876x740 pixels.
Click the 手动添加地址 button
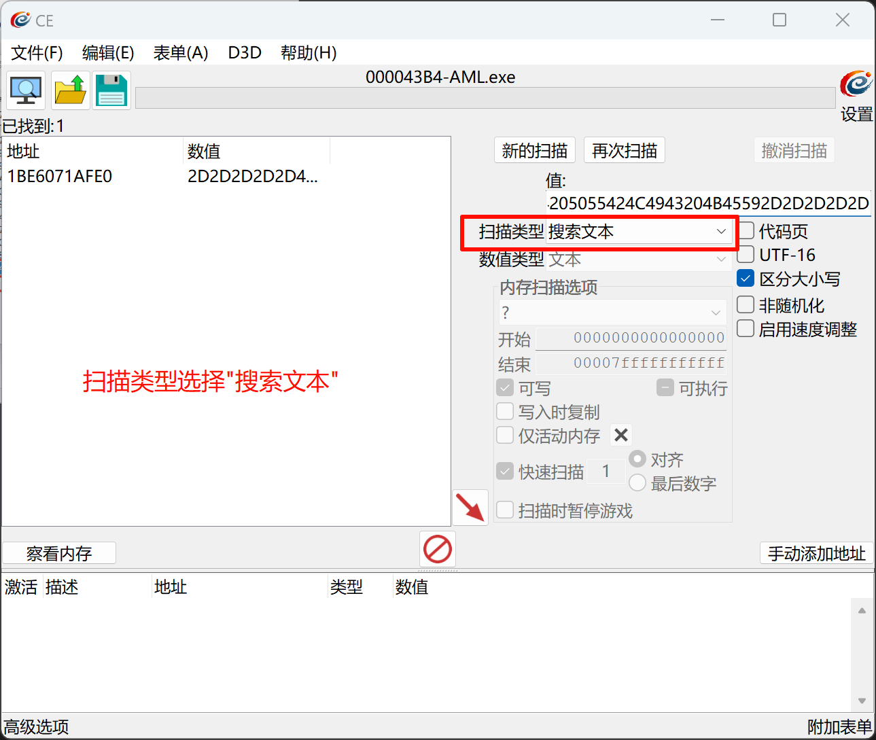[816, 553]
